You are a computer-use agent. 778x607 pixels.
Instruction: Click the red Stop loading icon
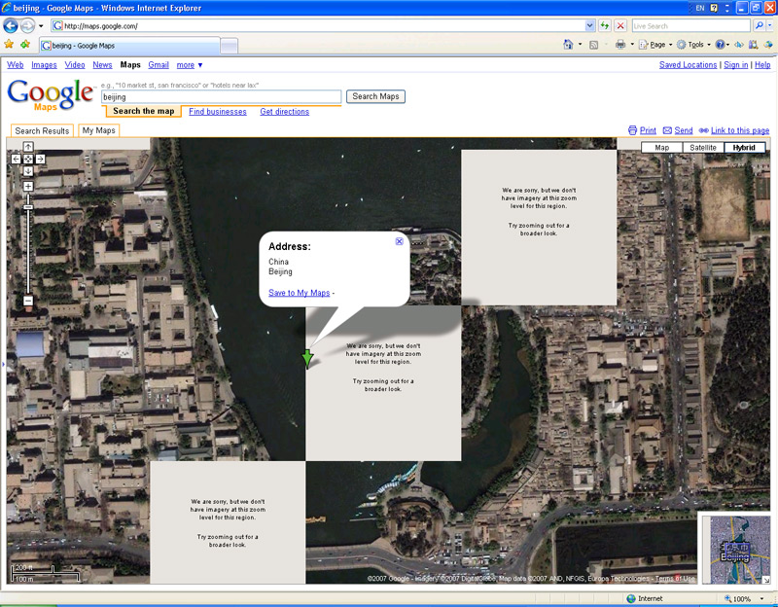click(620, 26)
